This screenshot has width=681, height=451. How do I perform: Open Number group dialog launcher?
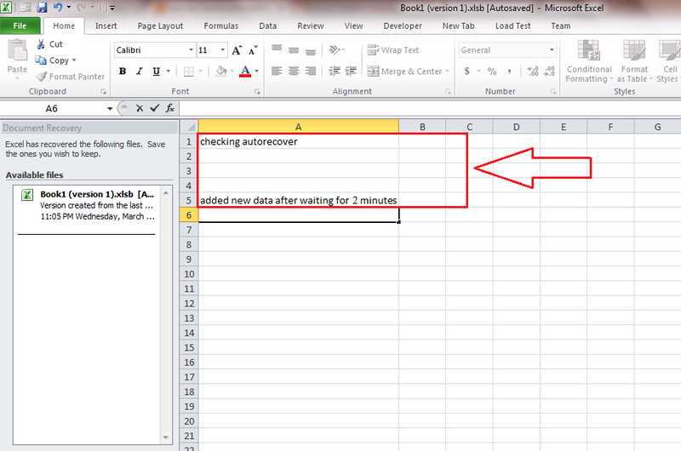553,92
